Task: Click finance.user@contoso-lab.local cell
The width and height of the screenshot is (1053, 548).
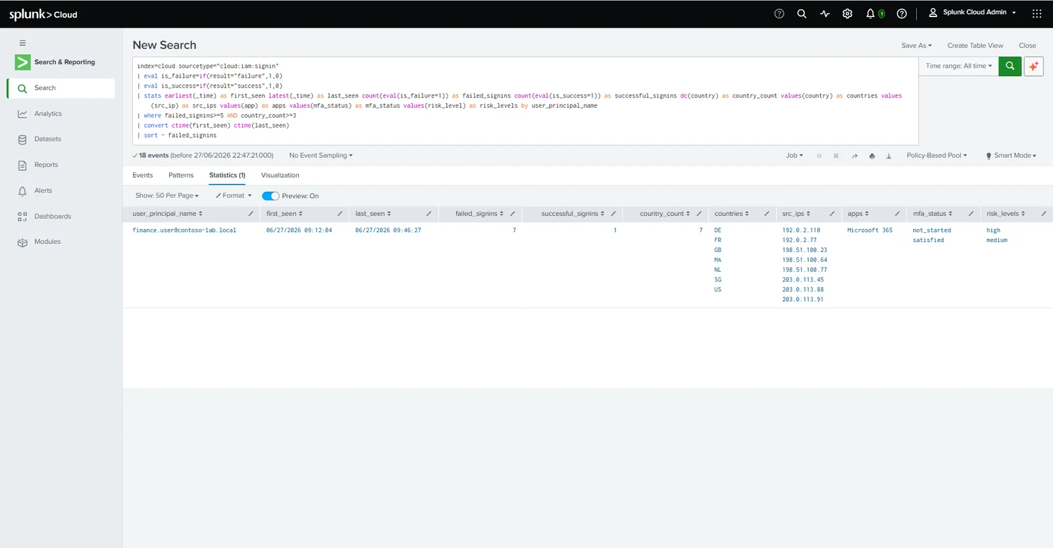Action: pyautogui.click(x=184, y=230)
